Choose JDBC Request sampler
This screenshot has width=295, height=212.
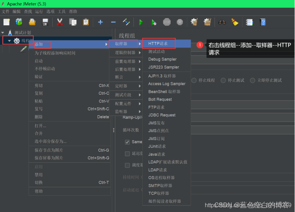tap(167, 115)
